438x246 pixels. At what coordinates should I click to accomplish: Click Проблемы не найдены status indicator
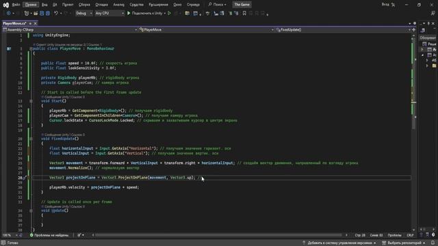tap(49, 235)
